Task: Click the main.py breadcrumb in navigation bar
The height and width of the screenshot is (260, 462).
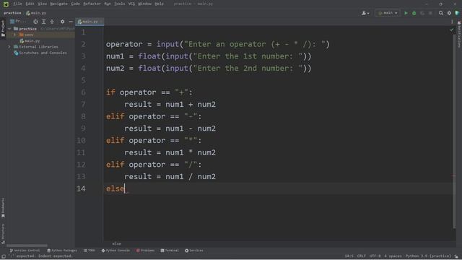Action: 36,13
